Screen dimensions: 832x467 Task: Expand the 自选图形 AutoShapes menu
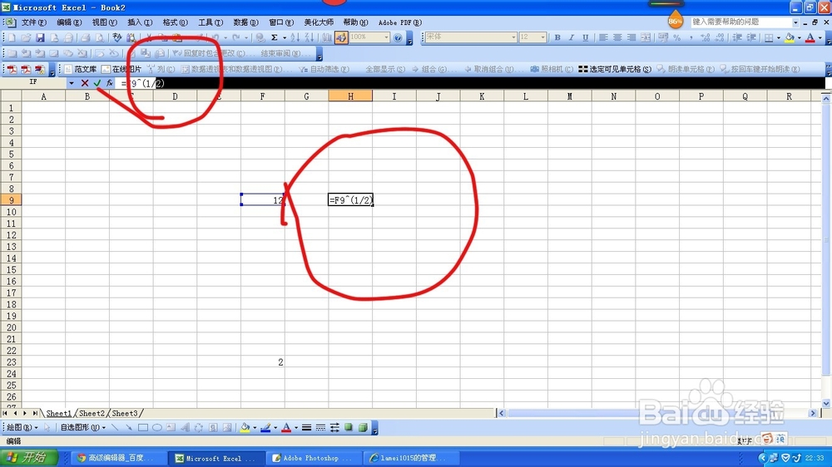82,427
